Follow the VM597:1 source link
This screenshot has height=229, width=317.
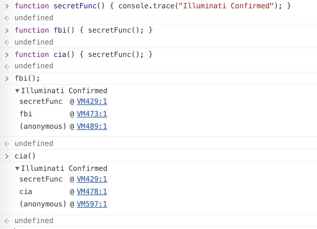[x=92, y=204]
